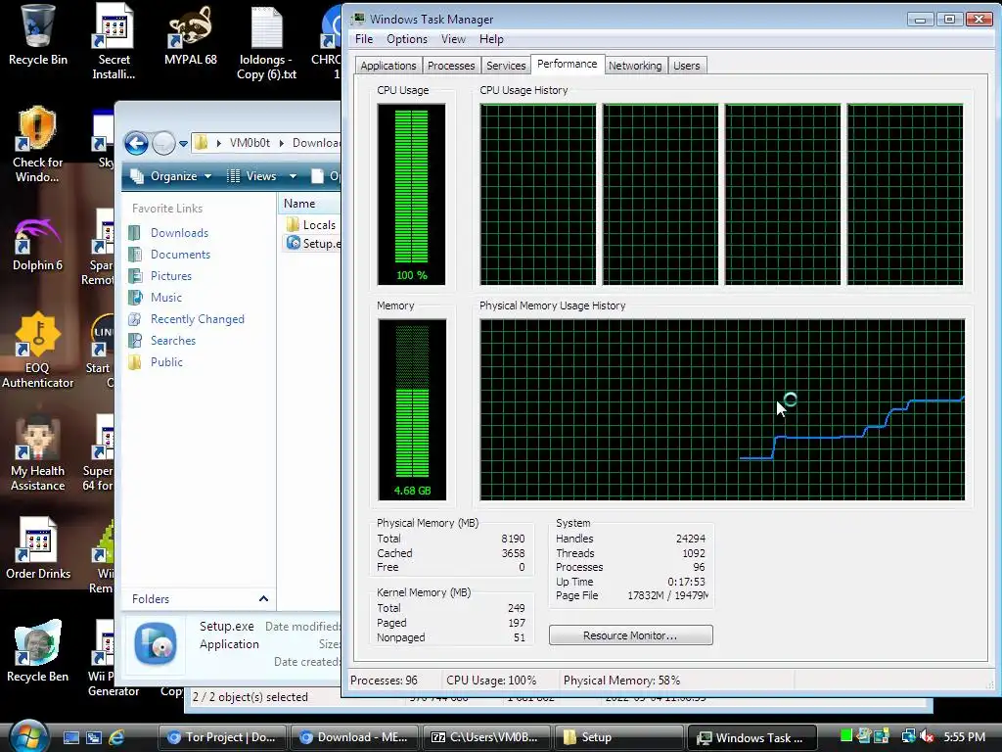Click the Memory 4.68 GB meter
This screenshot has height=752, width=1002.
[x=412, y=409]
